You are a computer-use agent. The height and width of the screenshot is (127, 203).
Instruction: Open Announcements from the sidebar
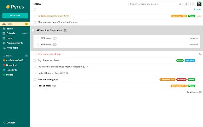point(15,43)
